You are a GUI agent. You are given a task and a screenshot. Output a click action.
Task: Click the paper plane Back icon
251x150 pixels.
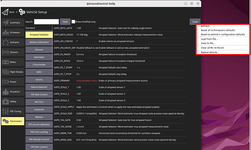pos(5,12)
